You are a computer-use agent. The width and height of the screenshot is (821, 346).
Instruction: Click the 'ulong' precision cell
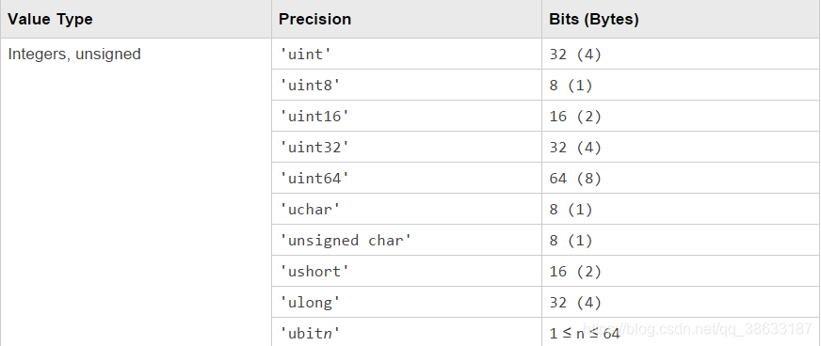click(407, 302)
